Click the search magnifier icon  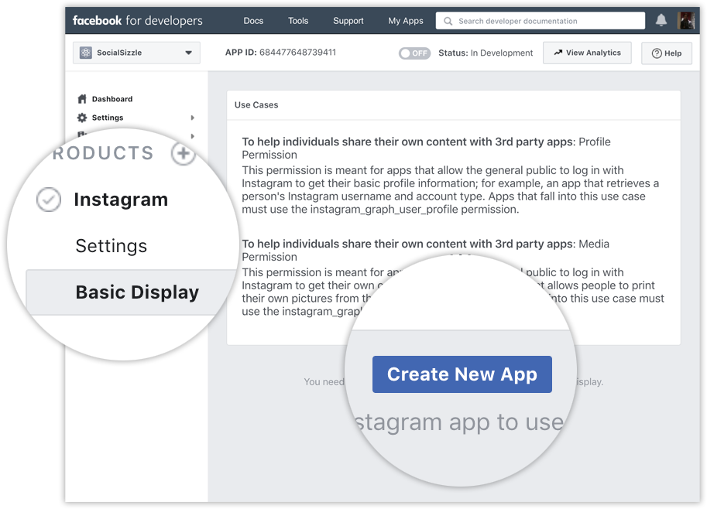[447, 21]
